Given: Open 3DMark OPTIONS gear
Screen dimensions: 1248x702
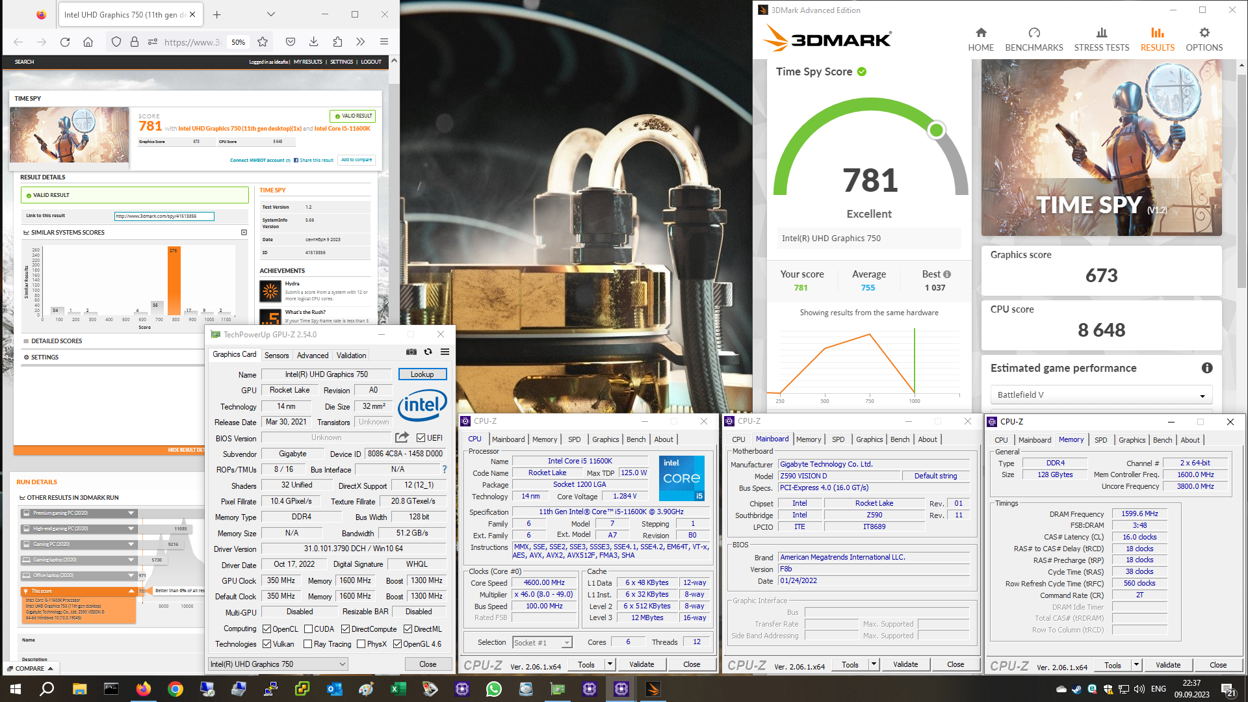Looking at the screenshot, I should [1204, 40].
